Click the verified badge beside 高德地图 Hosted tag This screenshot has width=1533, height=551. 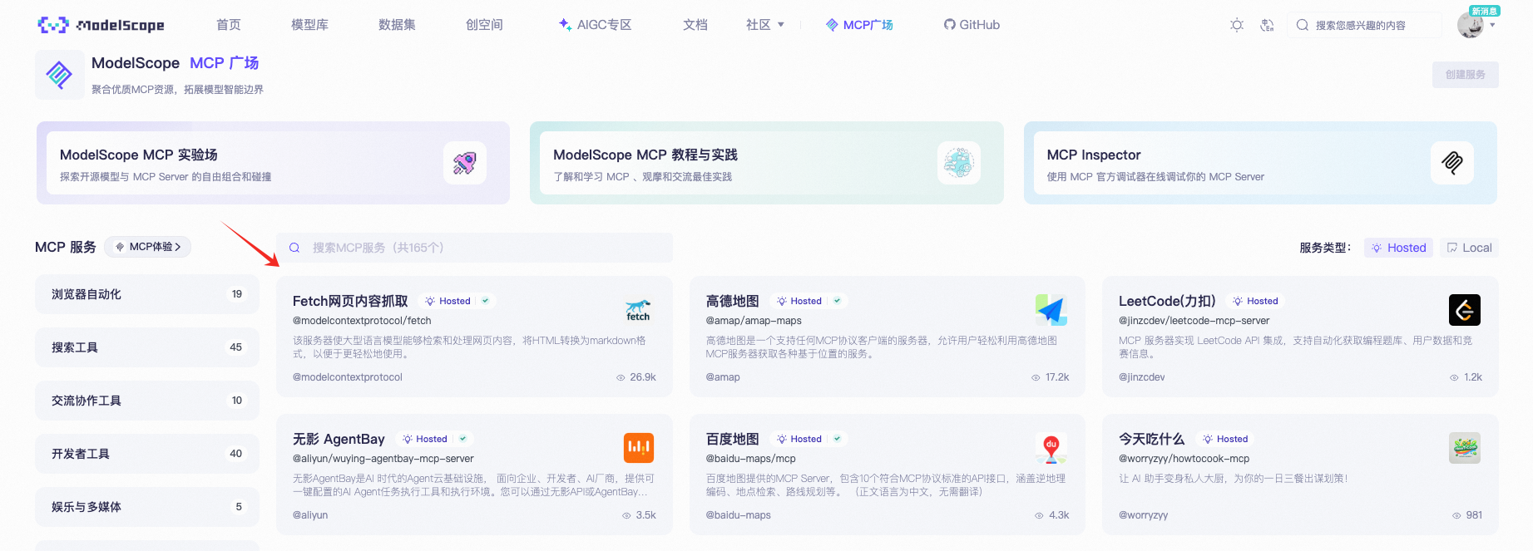(x=837, y=301)
